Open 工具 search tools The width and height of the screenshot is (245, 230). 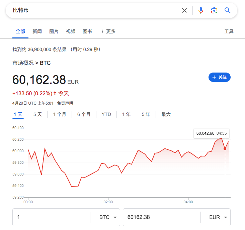coord(229,31)
